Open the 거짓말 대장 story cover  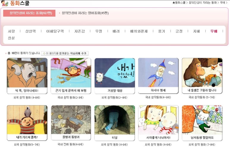[115, 73]
